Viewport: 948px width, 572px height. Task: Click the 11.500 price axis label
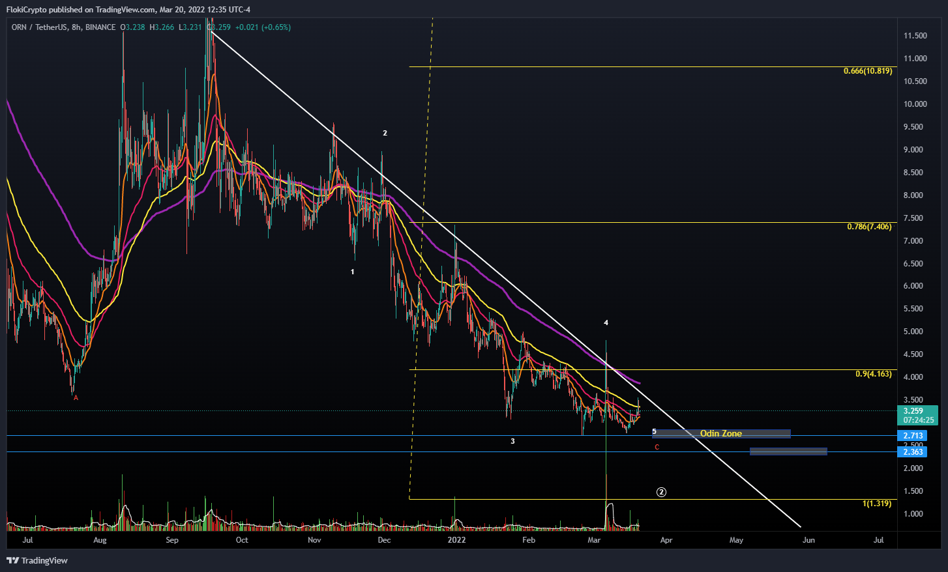coord(915,36)
